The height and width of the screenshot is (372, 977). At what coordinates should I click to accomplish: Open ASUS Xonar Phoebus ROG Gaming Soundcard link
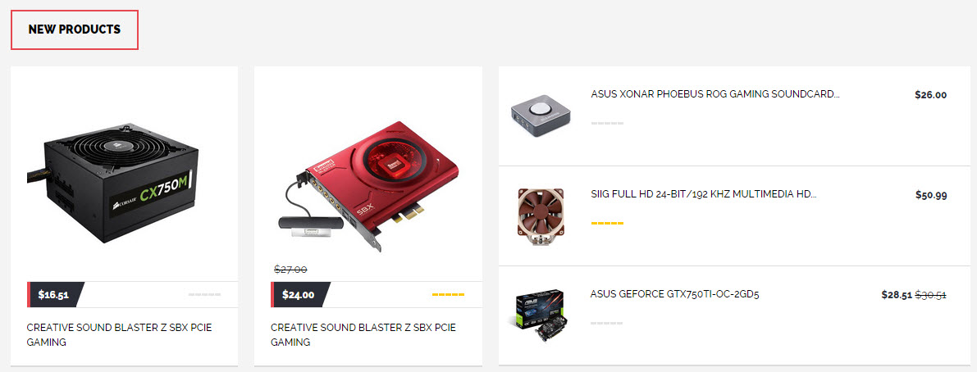tap(714, 94)
